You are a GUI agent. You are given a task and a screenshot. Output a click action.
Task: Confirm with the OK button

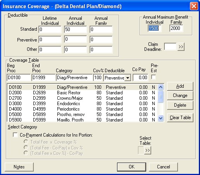click(x=131, y=167)
